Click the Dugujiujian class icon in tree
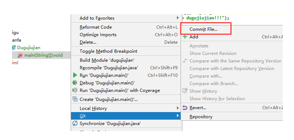 point(14,48)
